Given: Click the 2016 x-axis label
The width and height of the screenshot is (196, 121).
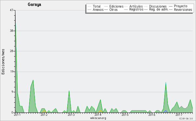Looking at the screenshot, I should click(x=152, y=114).
